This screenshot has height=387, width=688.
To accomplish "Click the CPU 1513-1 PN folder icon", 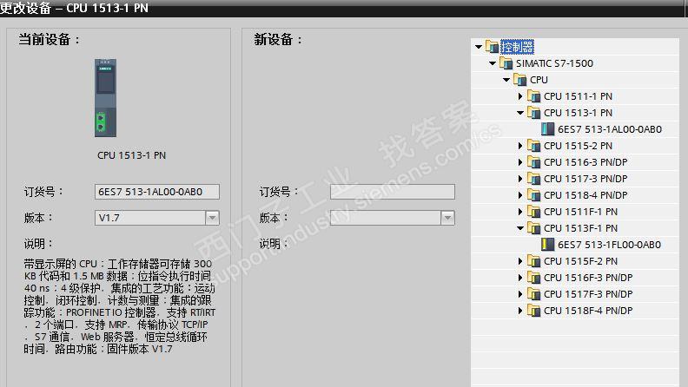I will [x=534, y=113].
